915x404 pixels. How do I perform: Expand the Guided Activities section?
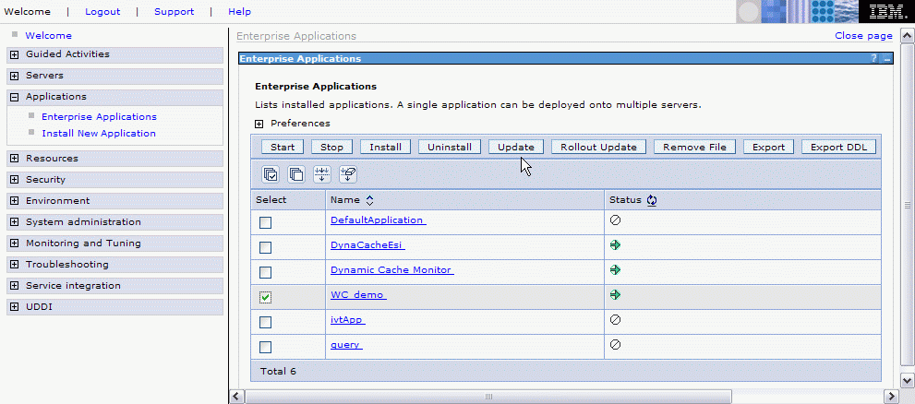click(x=15, y=54)
